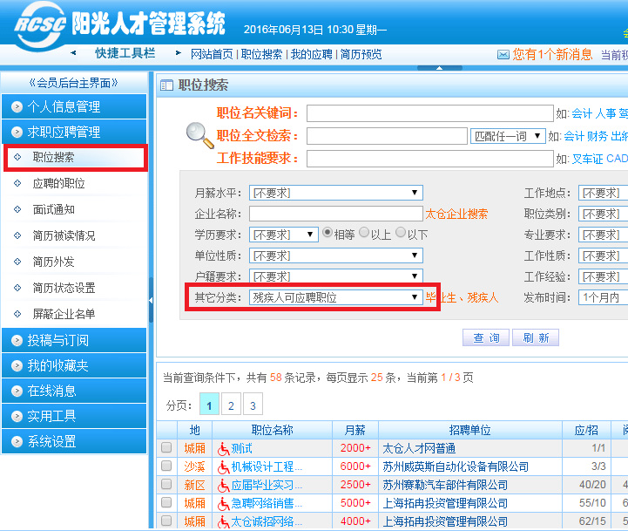
Task: Tick the checkbox for the 测试 row
Action: pos(166,447)
